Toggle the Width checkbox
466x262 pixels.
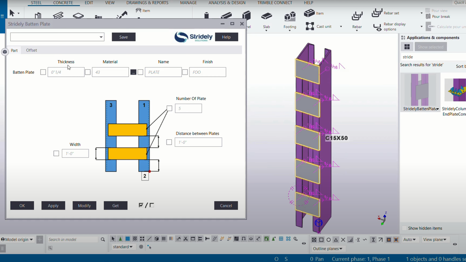click(56, 153)
